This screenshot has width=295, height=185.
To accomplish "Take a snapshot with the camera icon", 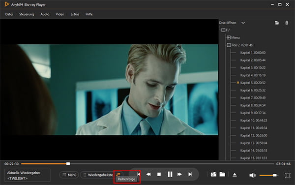I will [213, 175].
